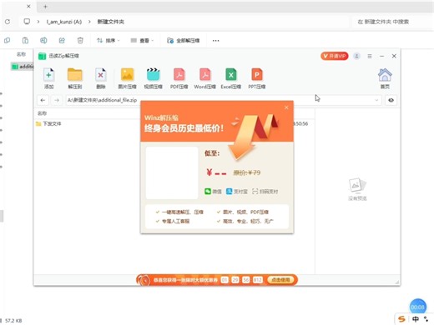Click the input method punctuation icon
The image size is (434, 325).
click(426, 319)
